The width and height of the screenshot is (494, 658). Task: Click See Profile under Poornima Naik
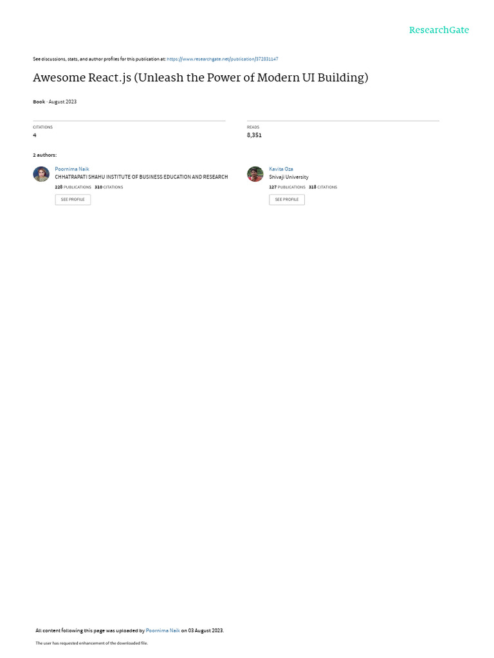click(x=73, y=199)
